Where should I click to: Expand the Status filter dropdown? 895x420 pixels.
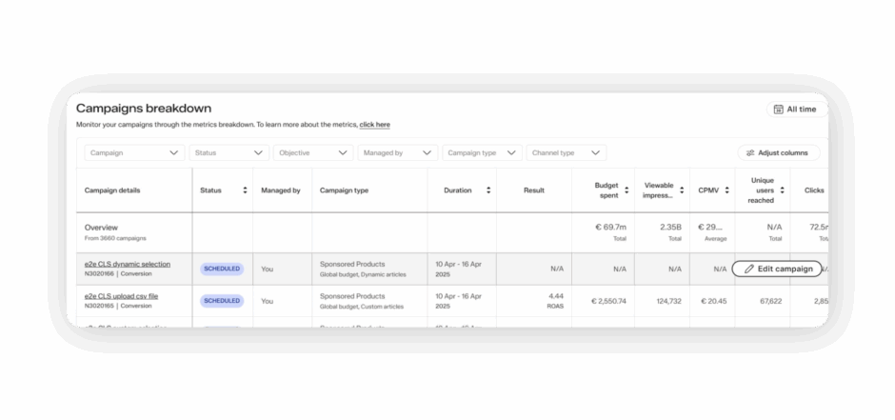coord(229,152)
